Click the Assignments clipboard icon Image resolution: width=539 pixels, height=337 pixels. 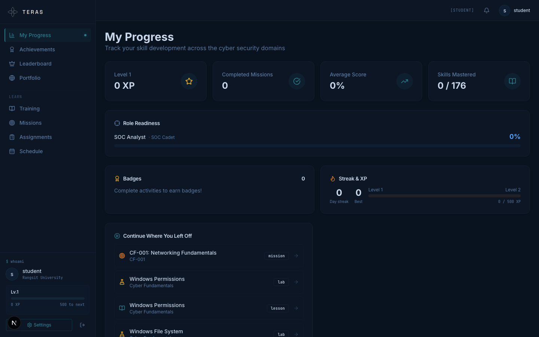[12, 137]
